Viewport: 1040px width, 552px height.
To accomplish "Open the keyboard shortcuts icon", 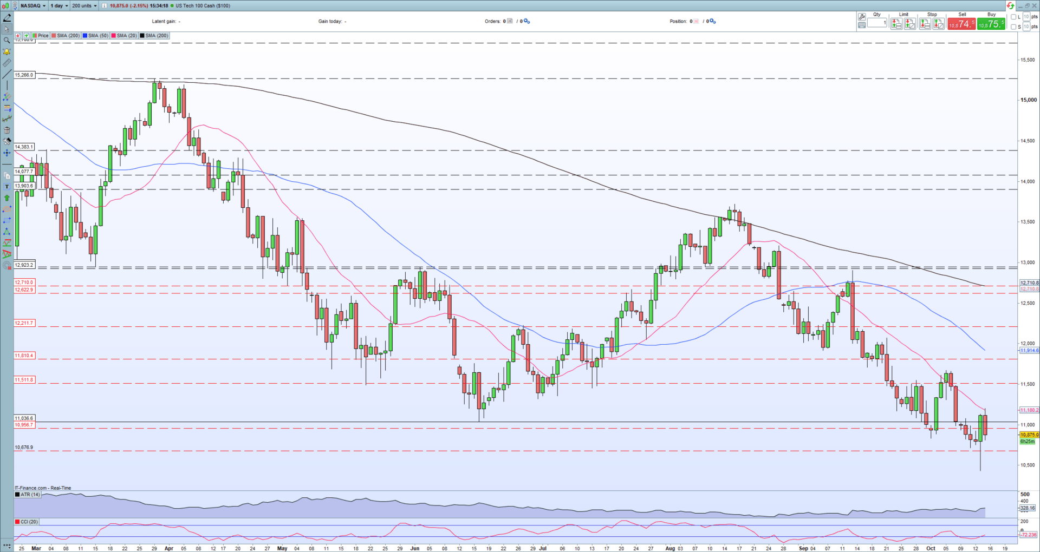I will 862,25.
